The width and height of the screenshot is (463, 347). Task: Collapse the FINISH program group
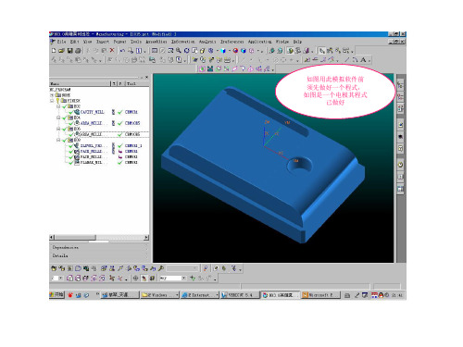(52, 101)
